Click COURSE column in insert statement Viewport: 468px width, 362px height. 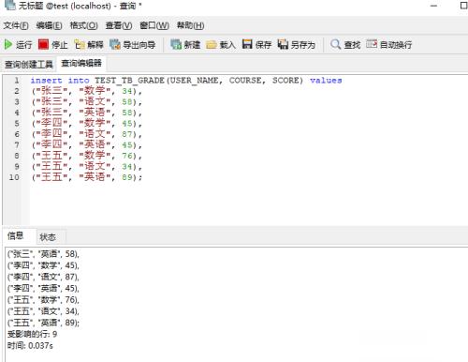245,81
